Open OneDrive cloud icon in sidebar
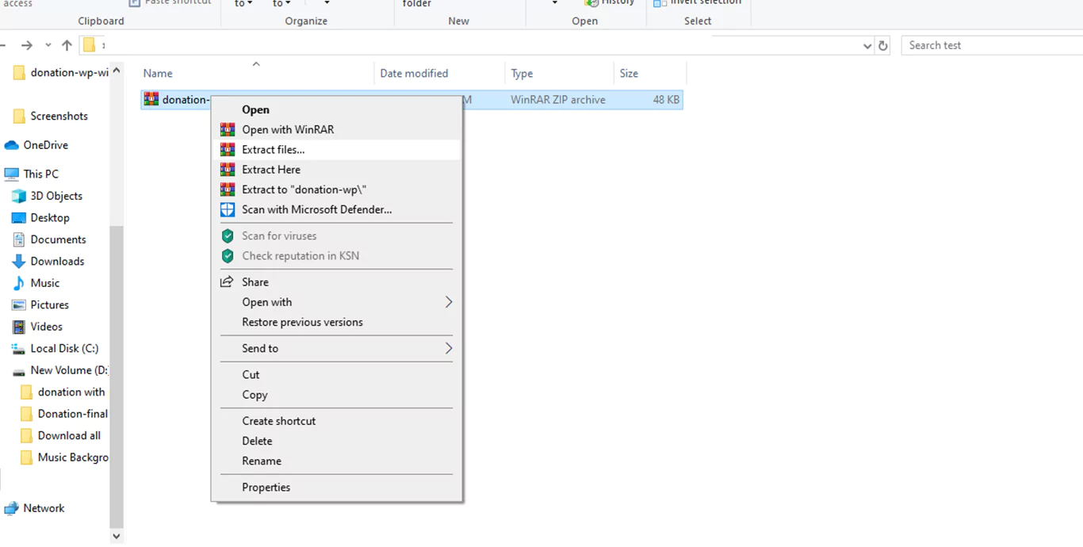1083x547 pixels. [x=12, y=145]
